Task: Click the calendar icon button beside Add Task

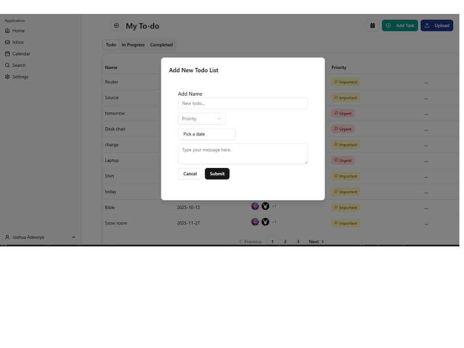Action: 373,26
